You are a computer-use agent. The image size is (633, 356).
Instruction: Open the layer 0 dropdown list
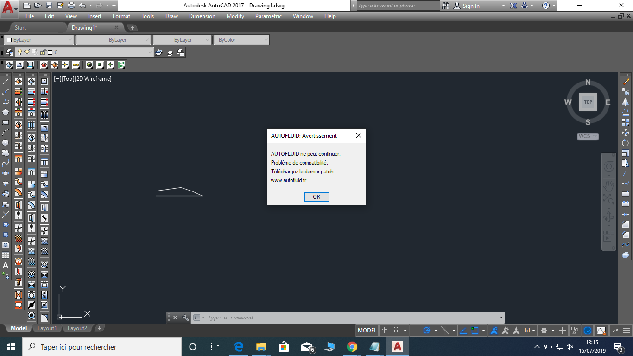(83, 52)
